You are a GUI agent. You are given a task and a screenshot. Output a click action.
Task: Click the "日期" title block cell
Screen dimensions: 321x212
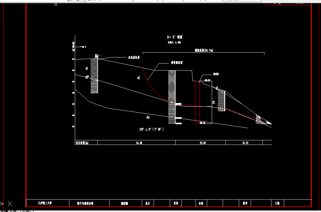(277, 203)
